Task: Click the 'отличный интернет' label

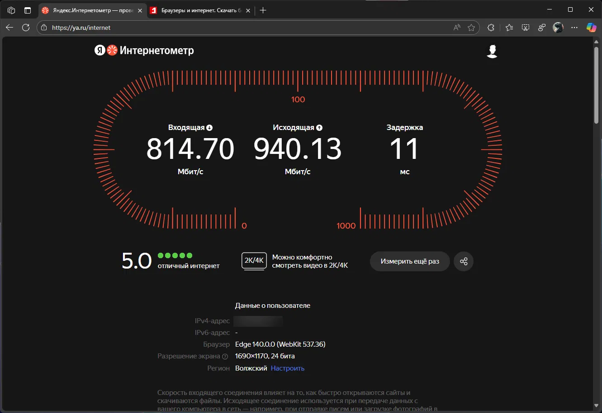Action: pyautogui.click(x=189, y=266)
